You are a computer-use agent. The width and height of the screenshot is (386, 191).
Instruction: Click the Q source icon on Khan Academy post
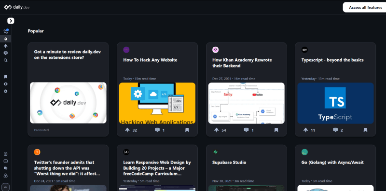coord(215,50)
